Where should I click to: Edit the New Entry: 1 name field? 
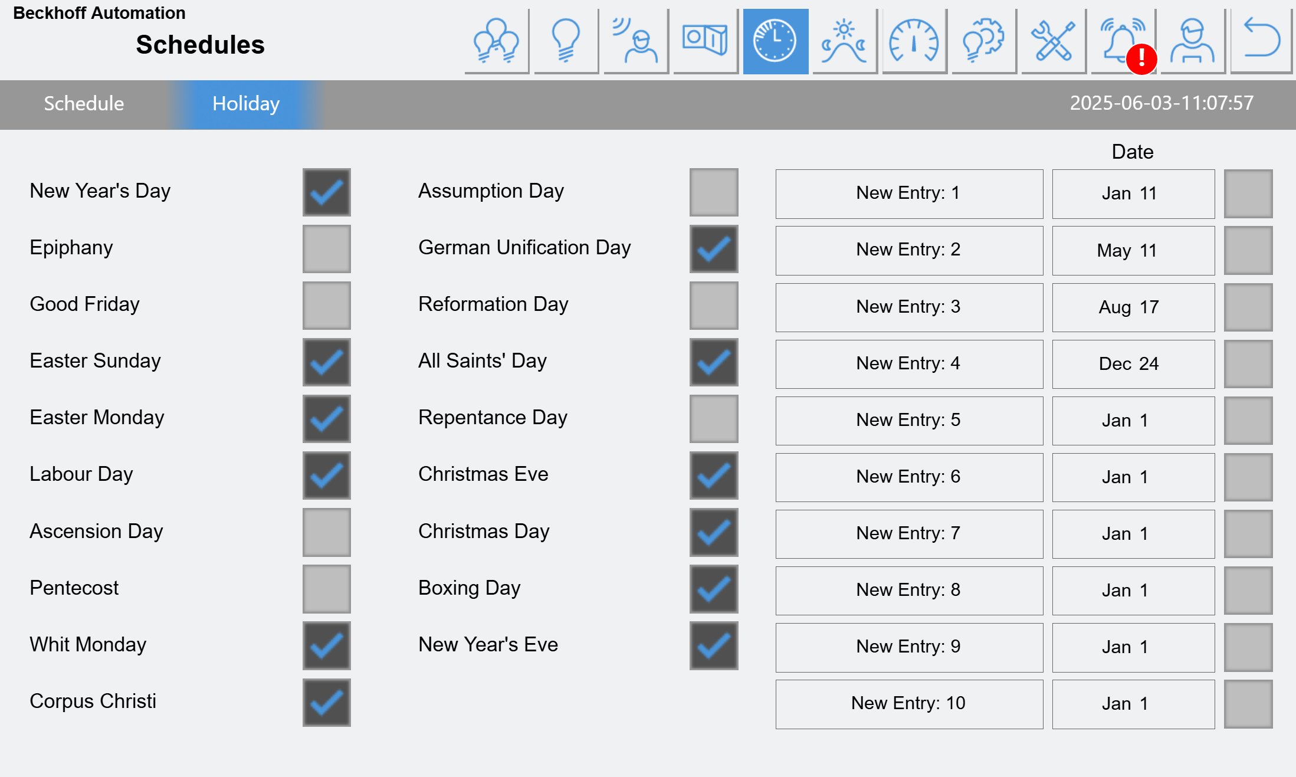point(909,194)
